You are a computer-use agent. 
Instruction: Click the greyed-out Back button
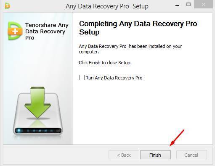point(124,155)
